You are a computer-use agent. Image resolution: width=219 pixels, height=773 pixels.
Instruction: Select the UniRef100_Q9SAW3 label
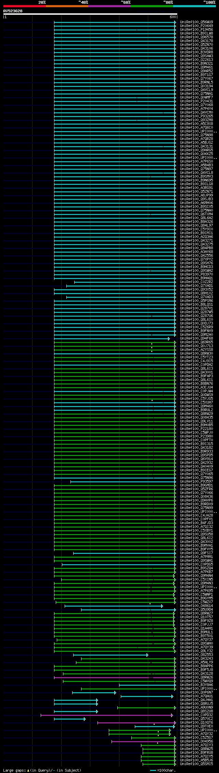pos(196,56)
